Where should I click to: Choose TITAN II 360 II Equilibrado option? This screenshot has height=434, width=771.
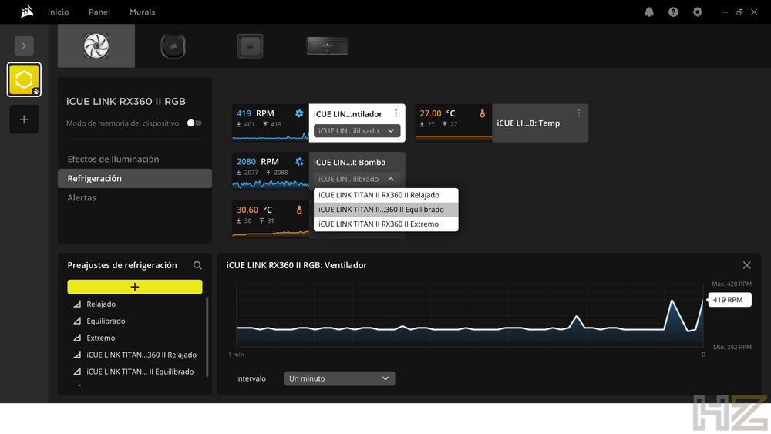click(386, 210)
